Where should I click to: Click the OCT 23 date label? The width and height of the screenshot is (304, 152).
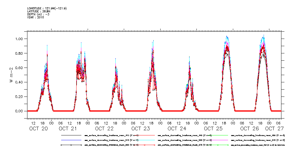[x=141, y=128]
